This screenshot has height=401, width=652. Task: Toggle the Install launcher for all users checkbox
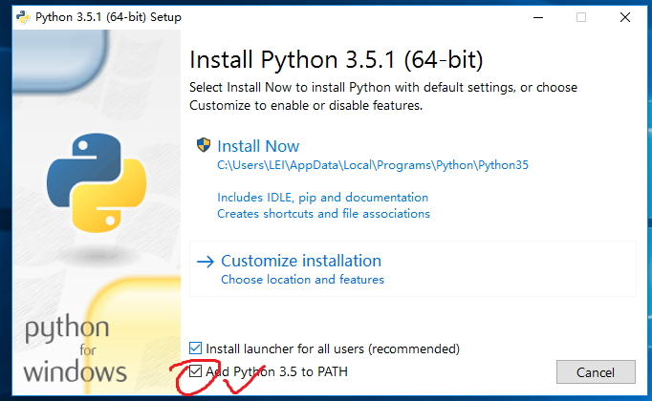(196, 348)
